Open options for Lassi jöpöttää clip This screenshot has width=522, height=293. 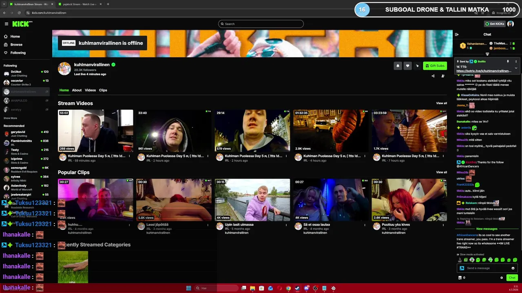pos(208,225)
